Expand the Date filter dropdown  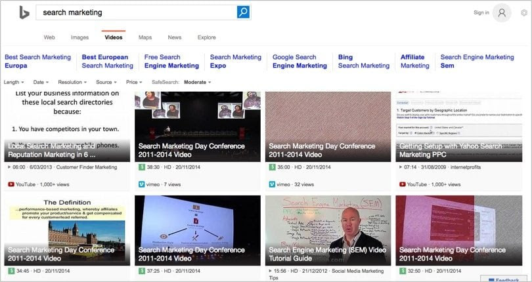point(41,82)
